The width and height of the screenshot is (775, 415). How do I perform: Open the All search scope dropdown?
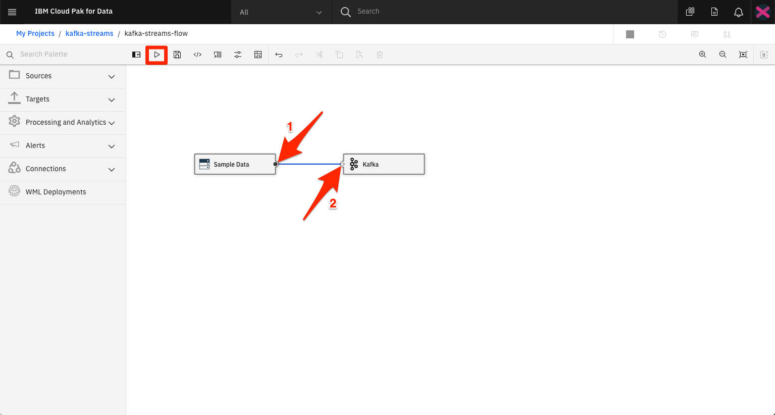tap(281, 12)
